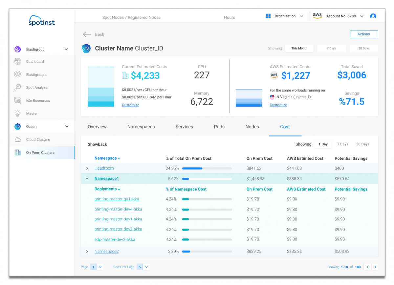Click the Idle Resources icon
The height and width of the screenshot is (285, 394).
pyautogui.click(x=18, y=100)
